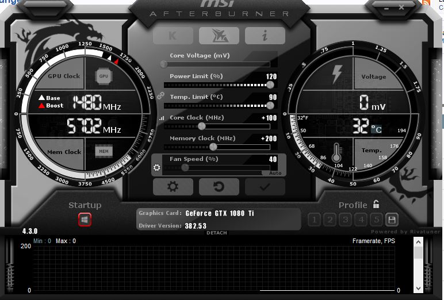
Task: Click the version number 4.3.0
Action: (x=30, y=231)
